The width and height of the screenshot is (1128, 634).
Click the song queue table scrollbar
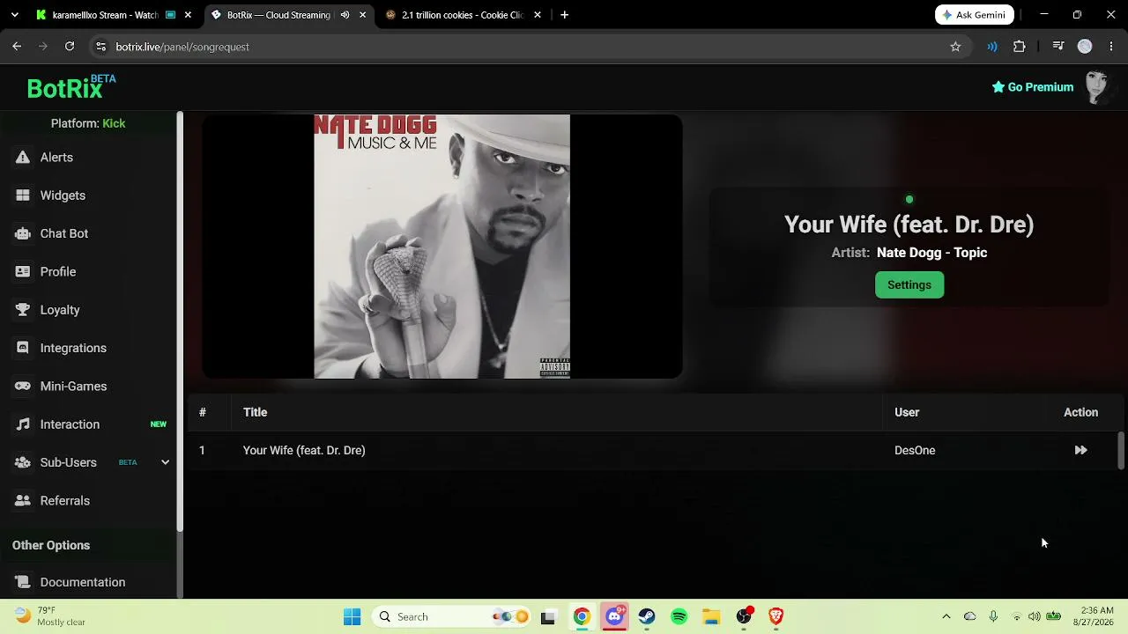pos(1121,451)
